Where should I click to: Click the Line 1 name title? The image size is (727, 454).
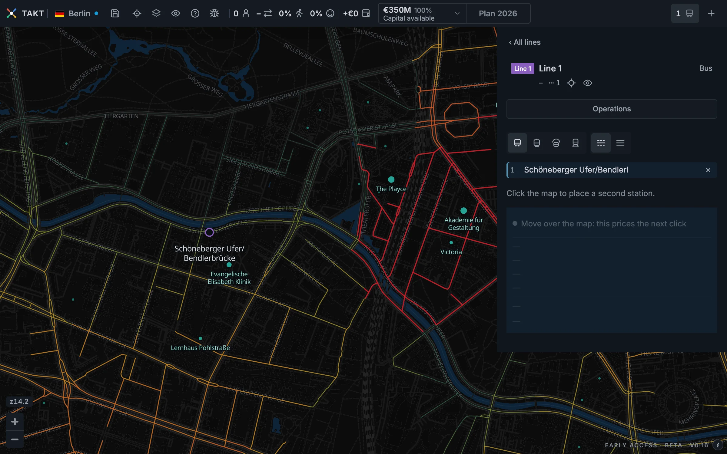tap(550, 68)
